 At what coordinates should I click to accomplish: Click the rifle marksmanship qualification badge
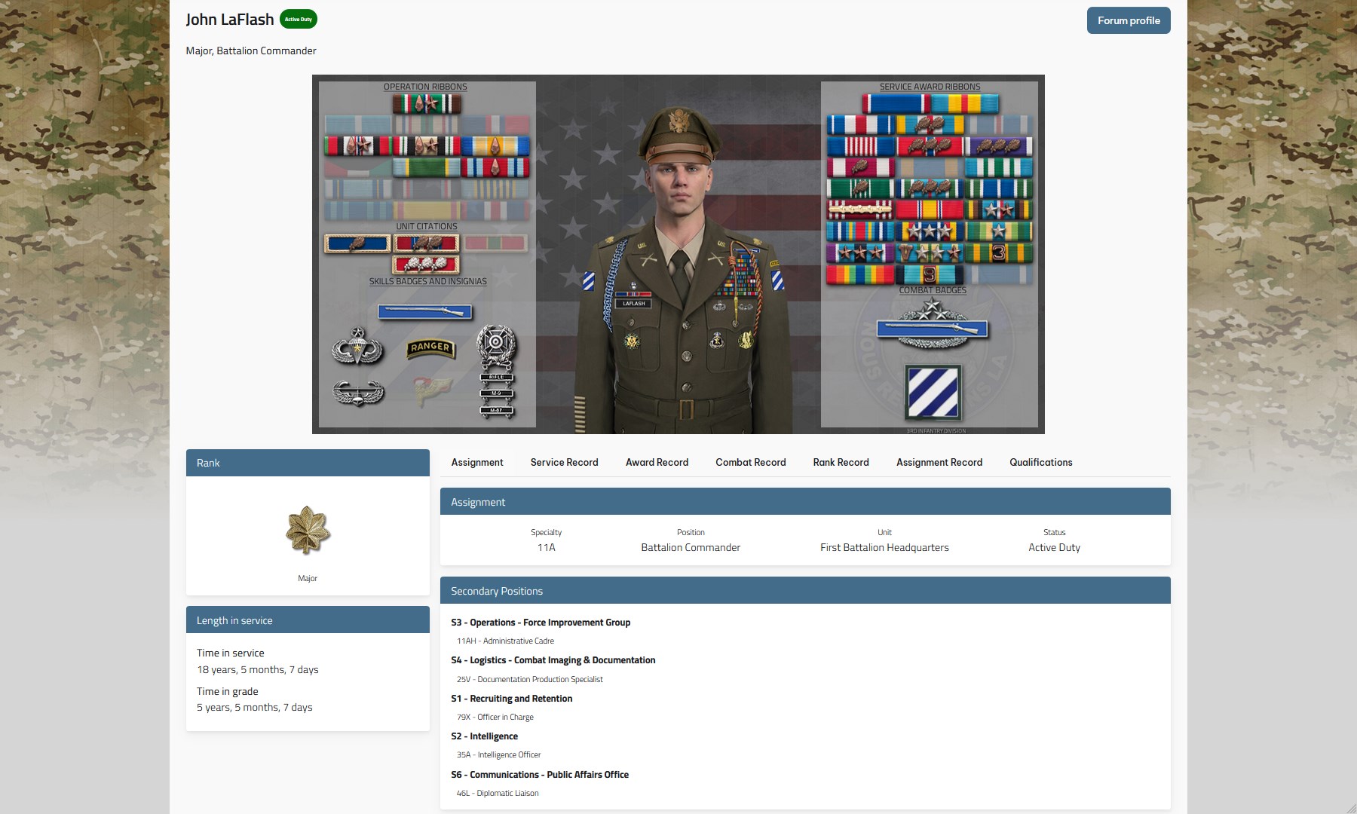point(496,371)
